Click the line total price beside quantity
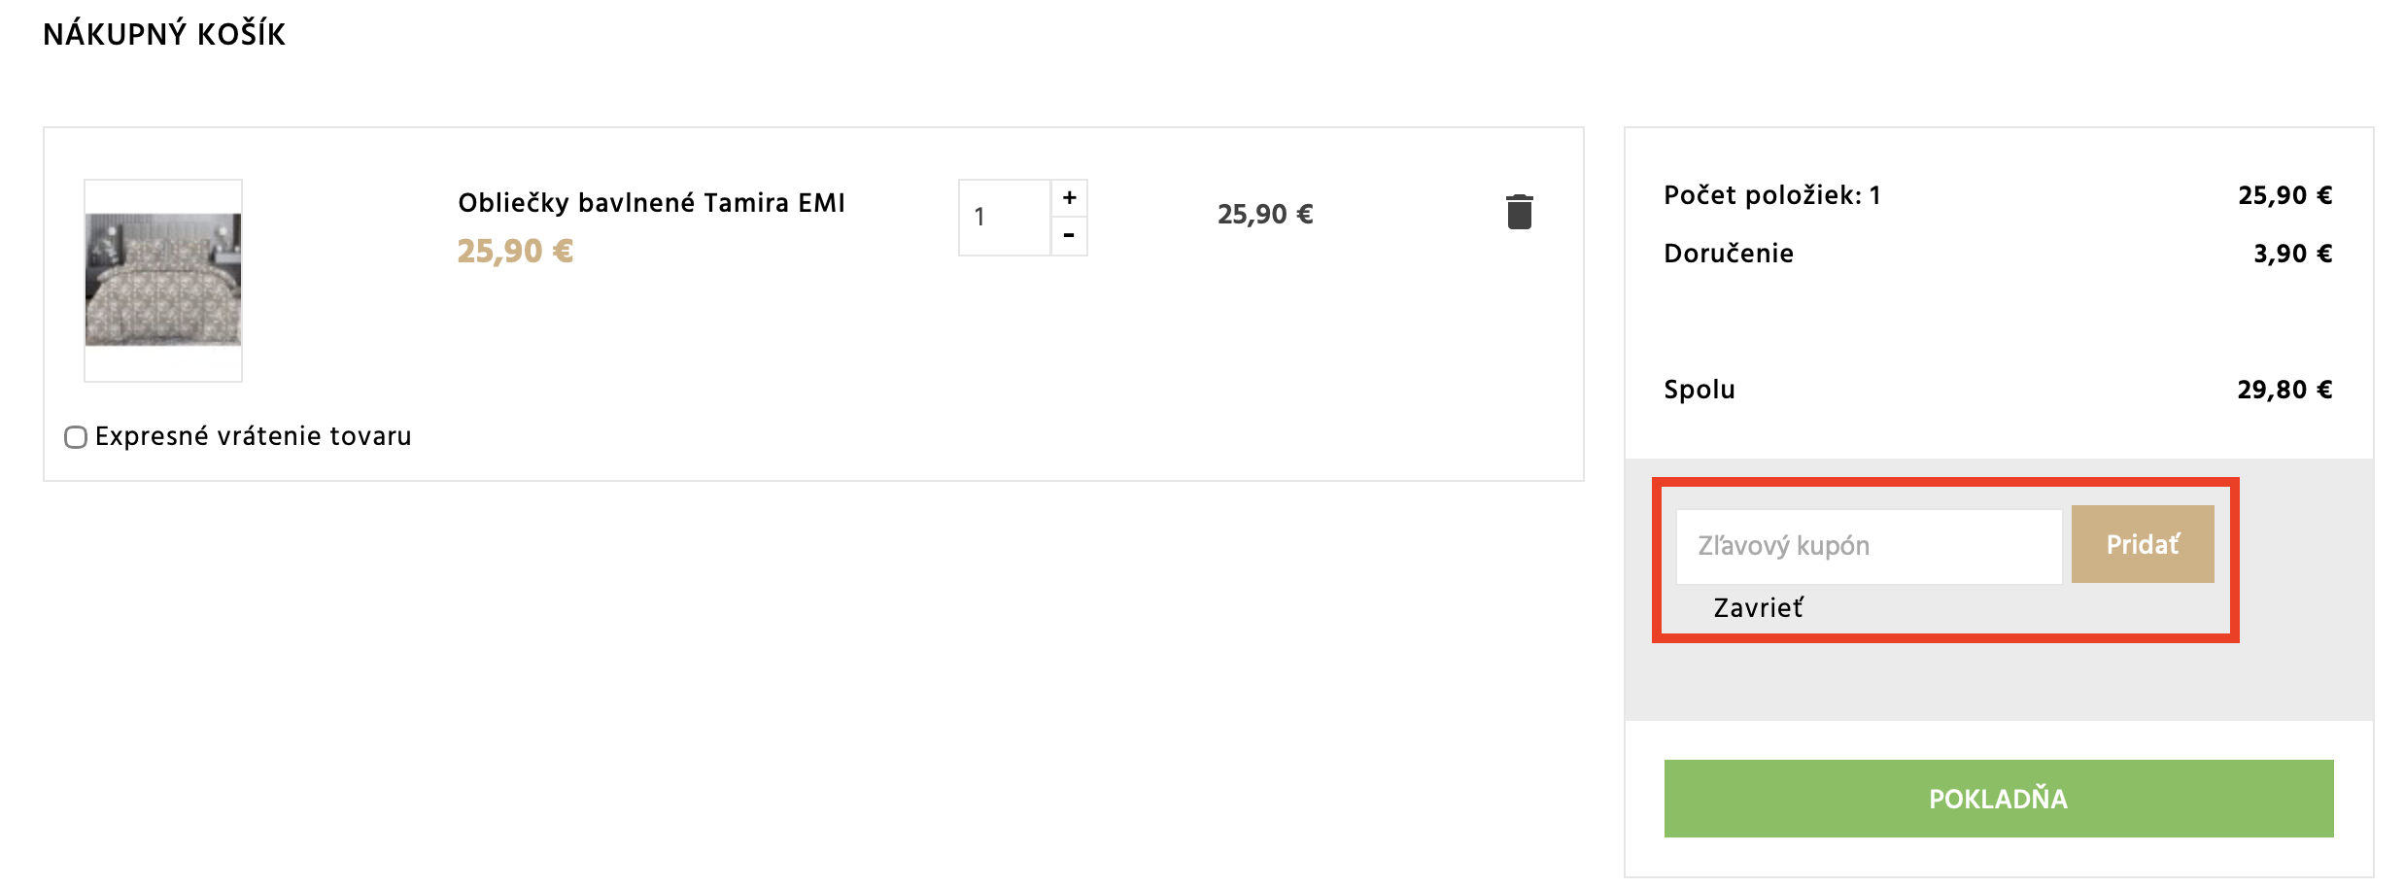 click(x=1265, y=215)
